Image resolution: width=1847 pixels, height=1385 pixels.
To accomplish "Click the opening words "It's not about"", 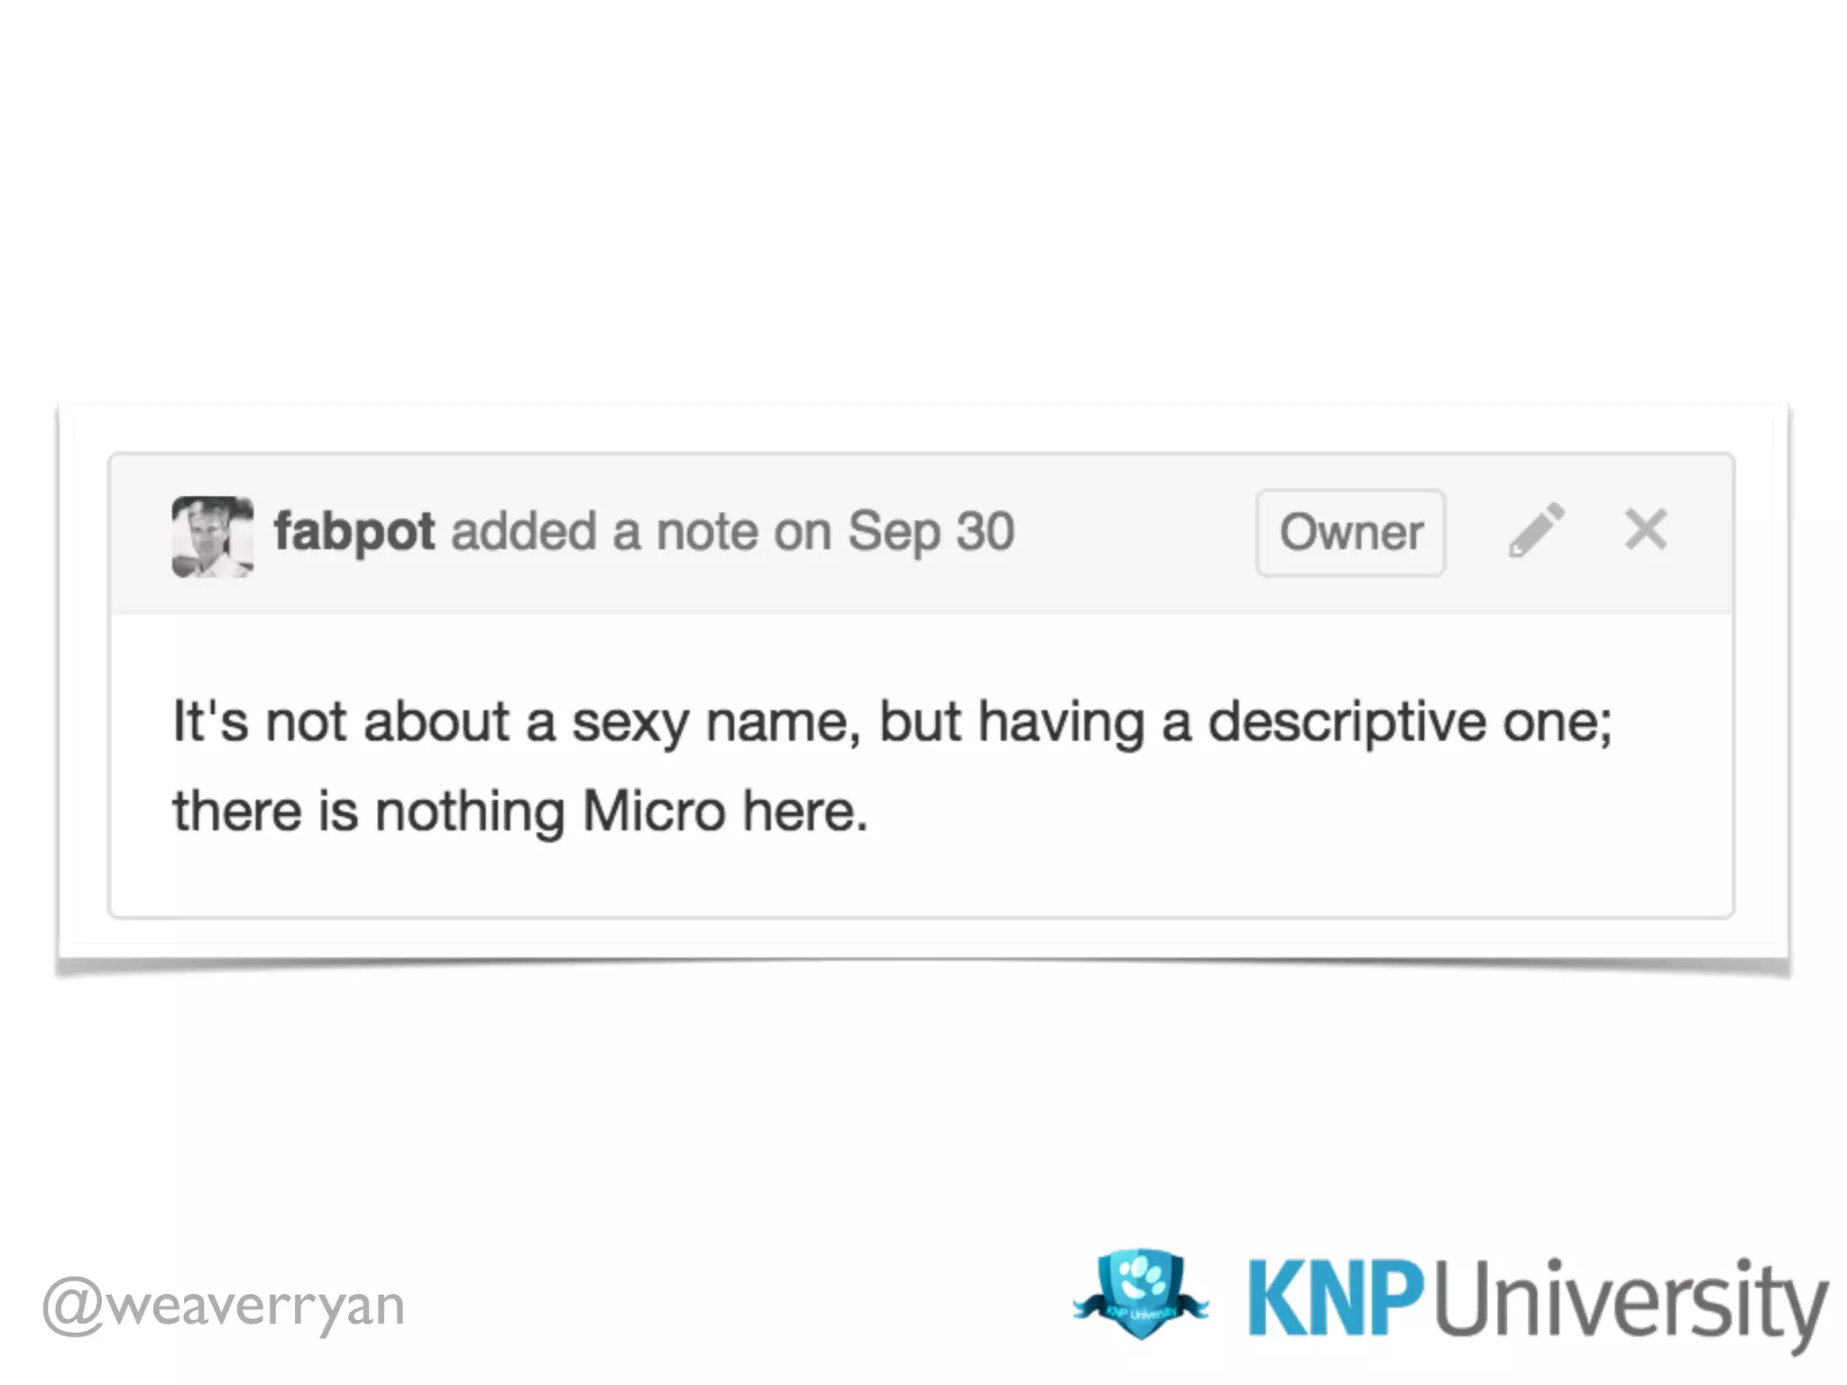I will [341, 721].
